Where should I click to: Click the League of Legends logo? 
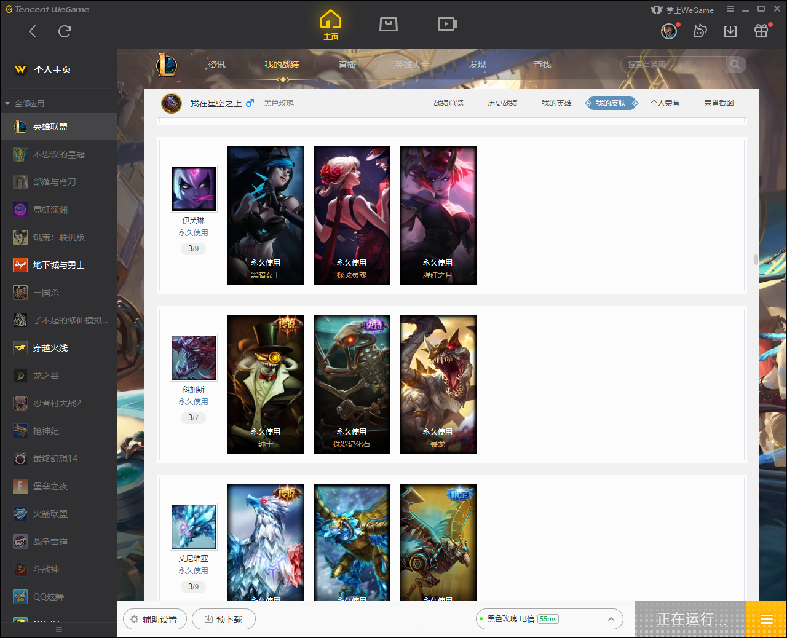pos(167,65)
